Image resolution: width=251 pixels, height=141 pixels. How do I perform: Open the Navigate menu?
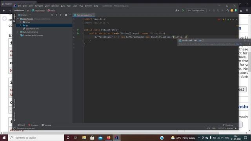click(x=39, y=6)
